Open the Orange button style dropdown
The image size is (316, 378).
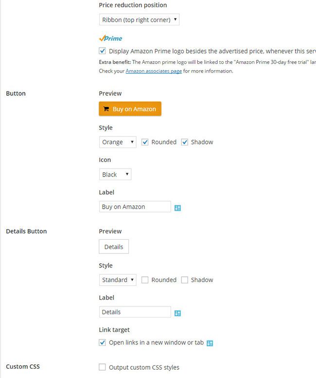118,142
